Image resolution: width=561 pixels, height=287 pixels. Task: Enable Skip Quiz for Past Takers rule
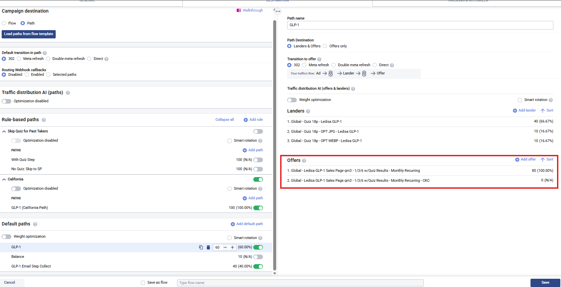coord(258,131)
